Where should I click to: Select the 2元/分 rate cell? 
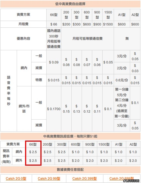pos(122,68)
